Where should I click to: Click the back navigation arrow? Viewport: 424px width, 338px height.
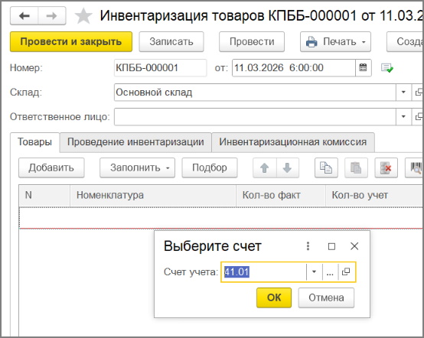(24, 16)
